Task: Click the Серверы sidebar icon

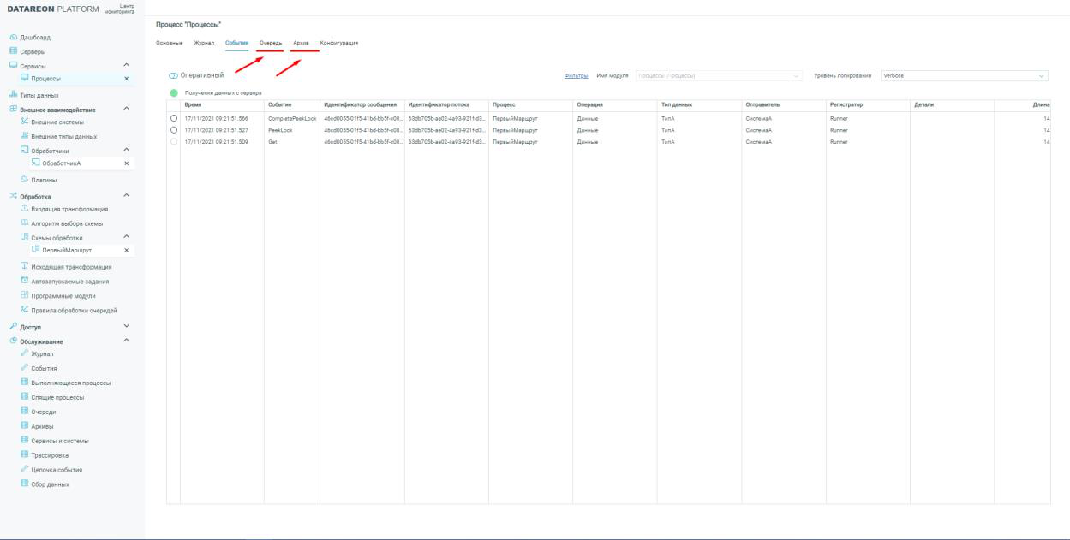Action: pyautogui.click(x=11, y=51)
